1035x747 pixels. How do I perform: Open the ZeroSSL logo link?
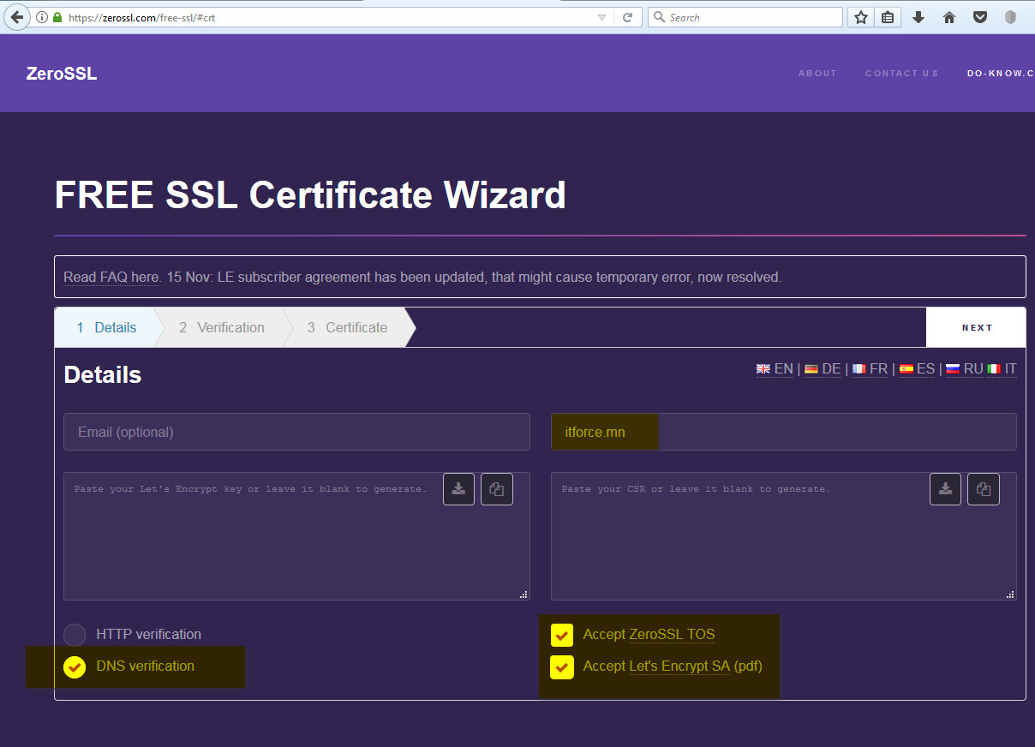(62, 74)
